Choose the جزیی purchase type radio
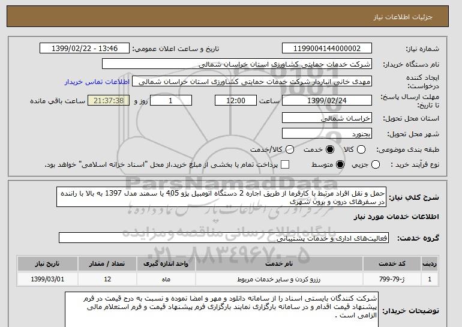The height and width of the screenshot is (327, 462). click(376, 164)
